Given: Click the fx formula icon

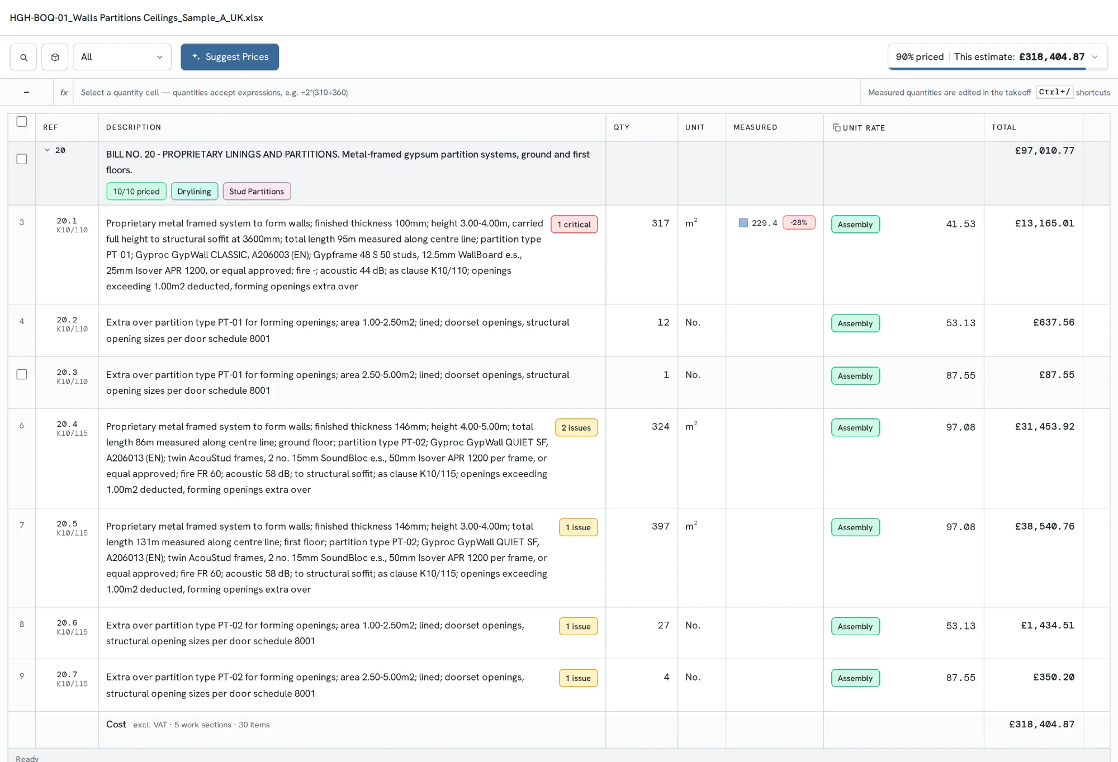Looking at the screenshot, I should [64, 93].
